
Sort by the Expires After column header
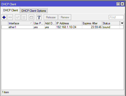click(92, 23)
